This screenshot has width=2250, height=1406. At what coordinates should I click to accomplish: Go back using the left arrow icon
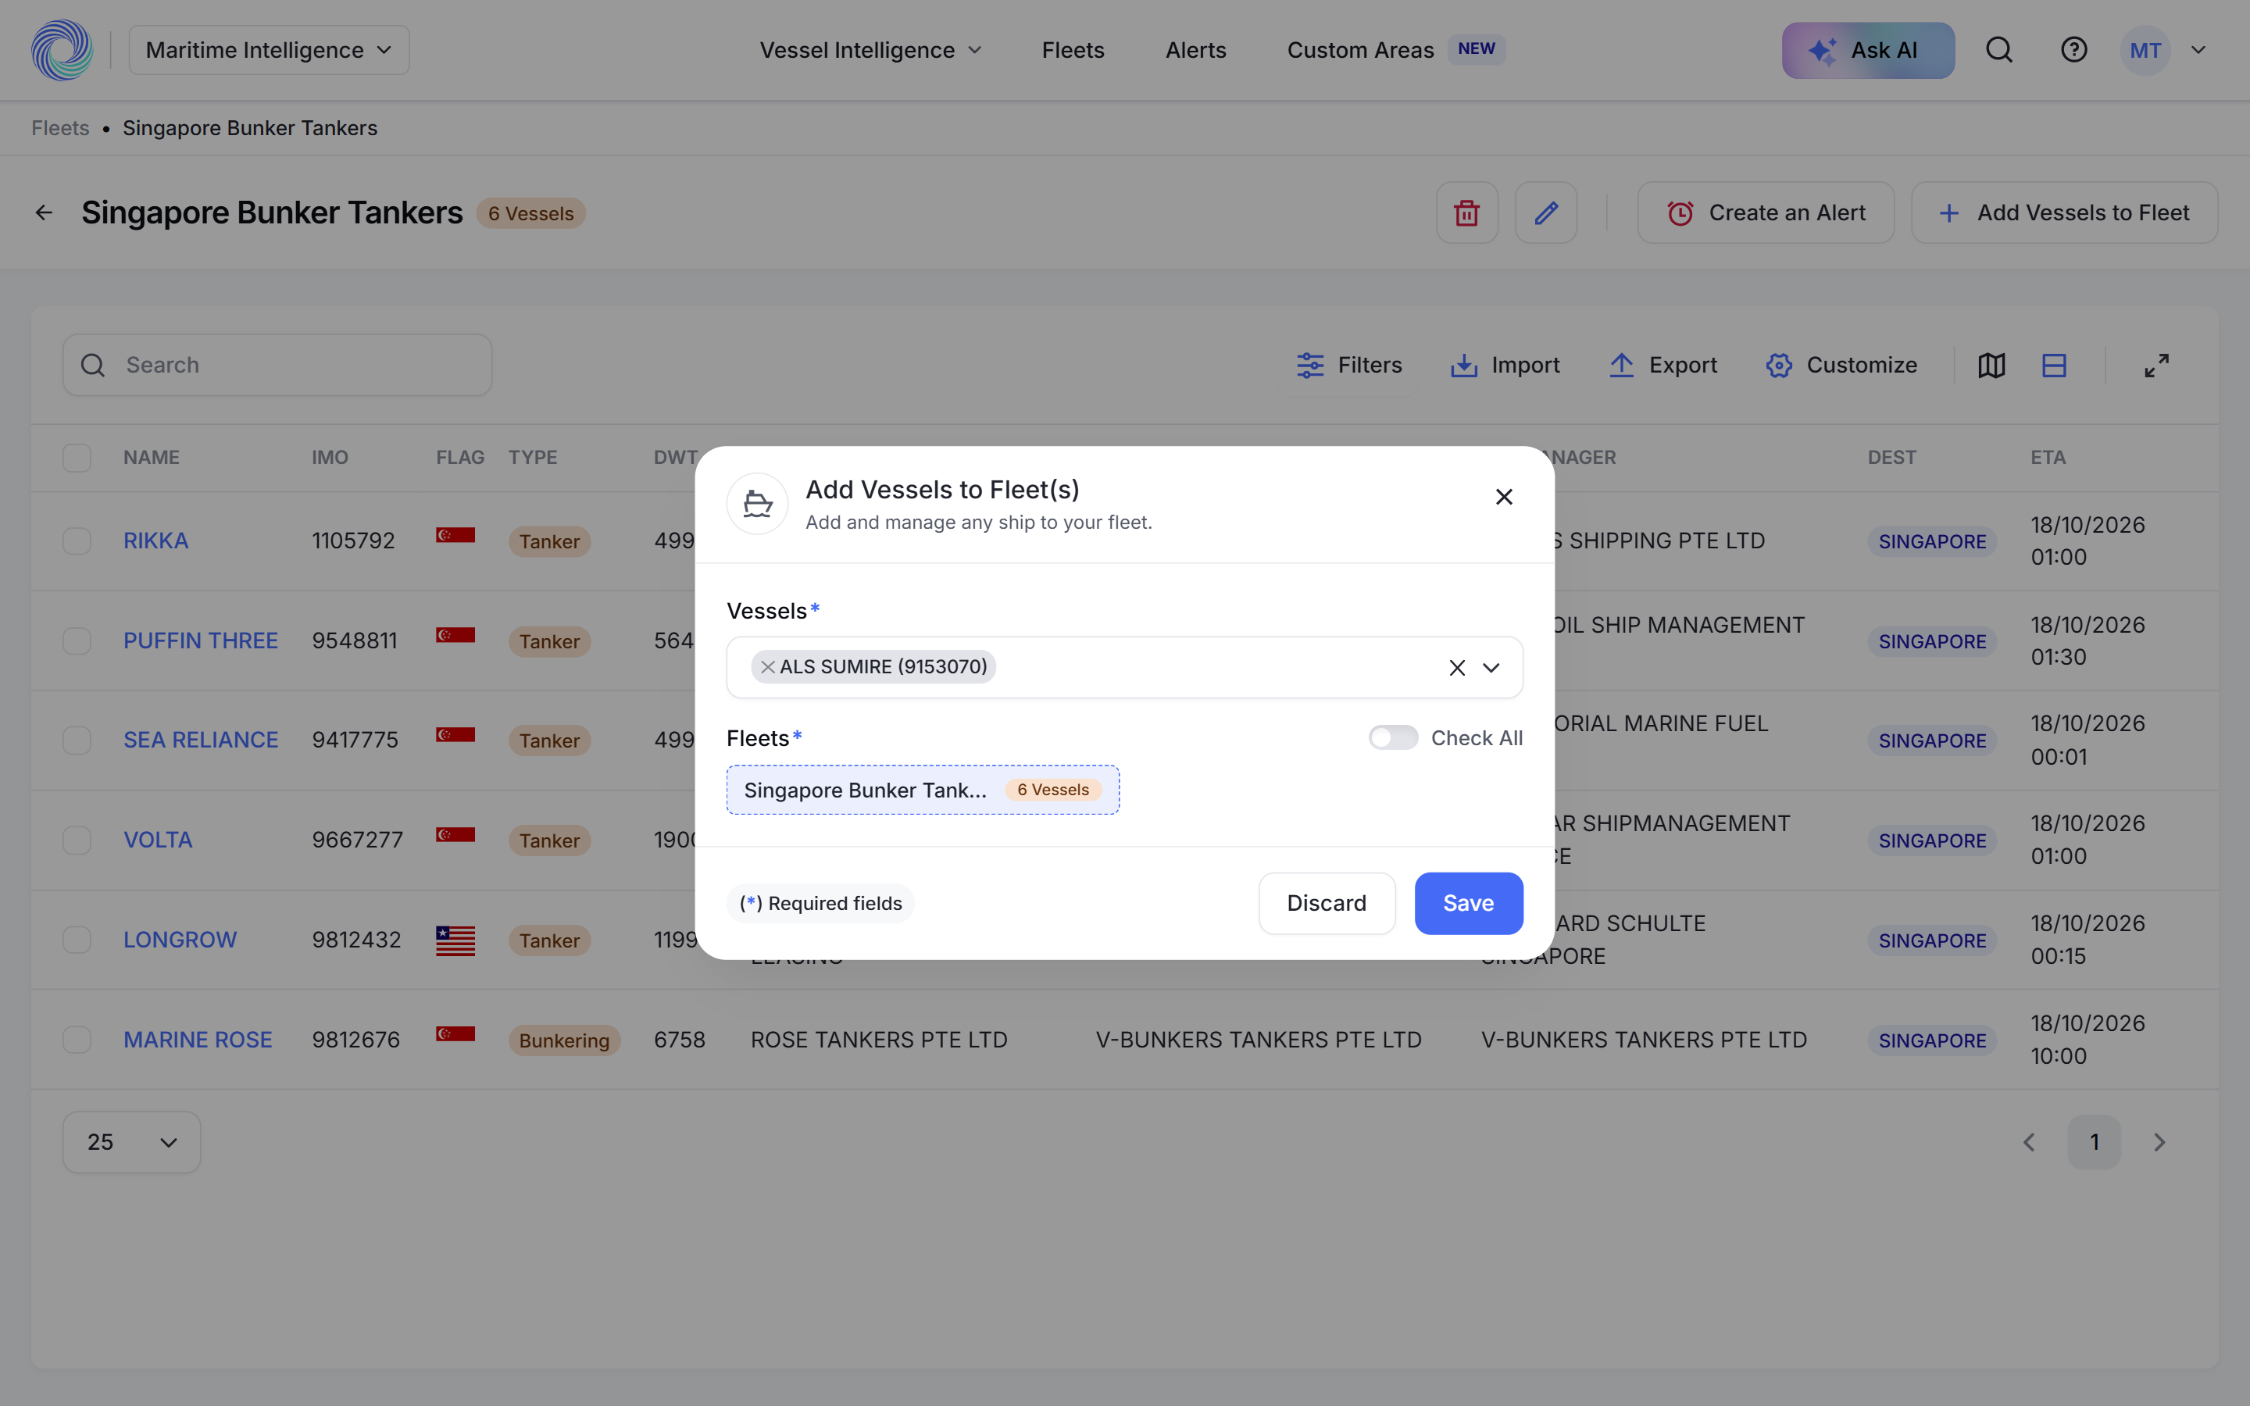[44, 213]
